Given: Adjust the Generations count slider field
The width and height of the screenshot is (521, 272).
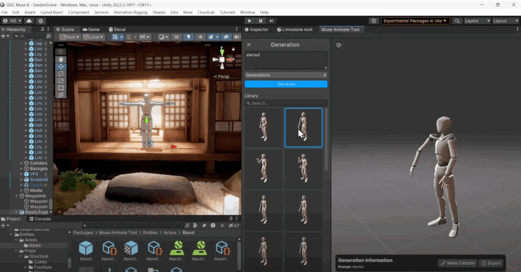Looking at the screenshot, I should pos(286,75).
